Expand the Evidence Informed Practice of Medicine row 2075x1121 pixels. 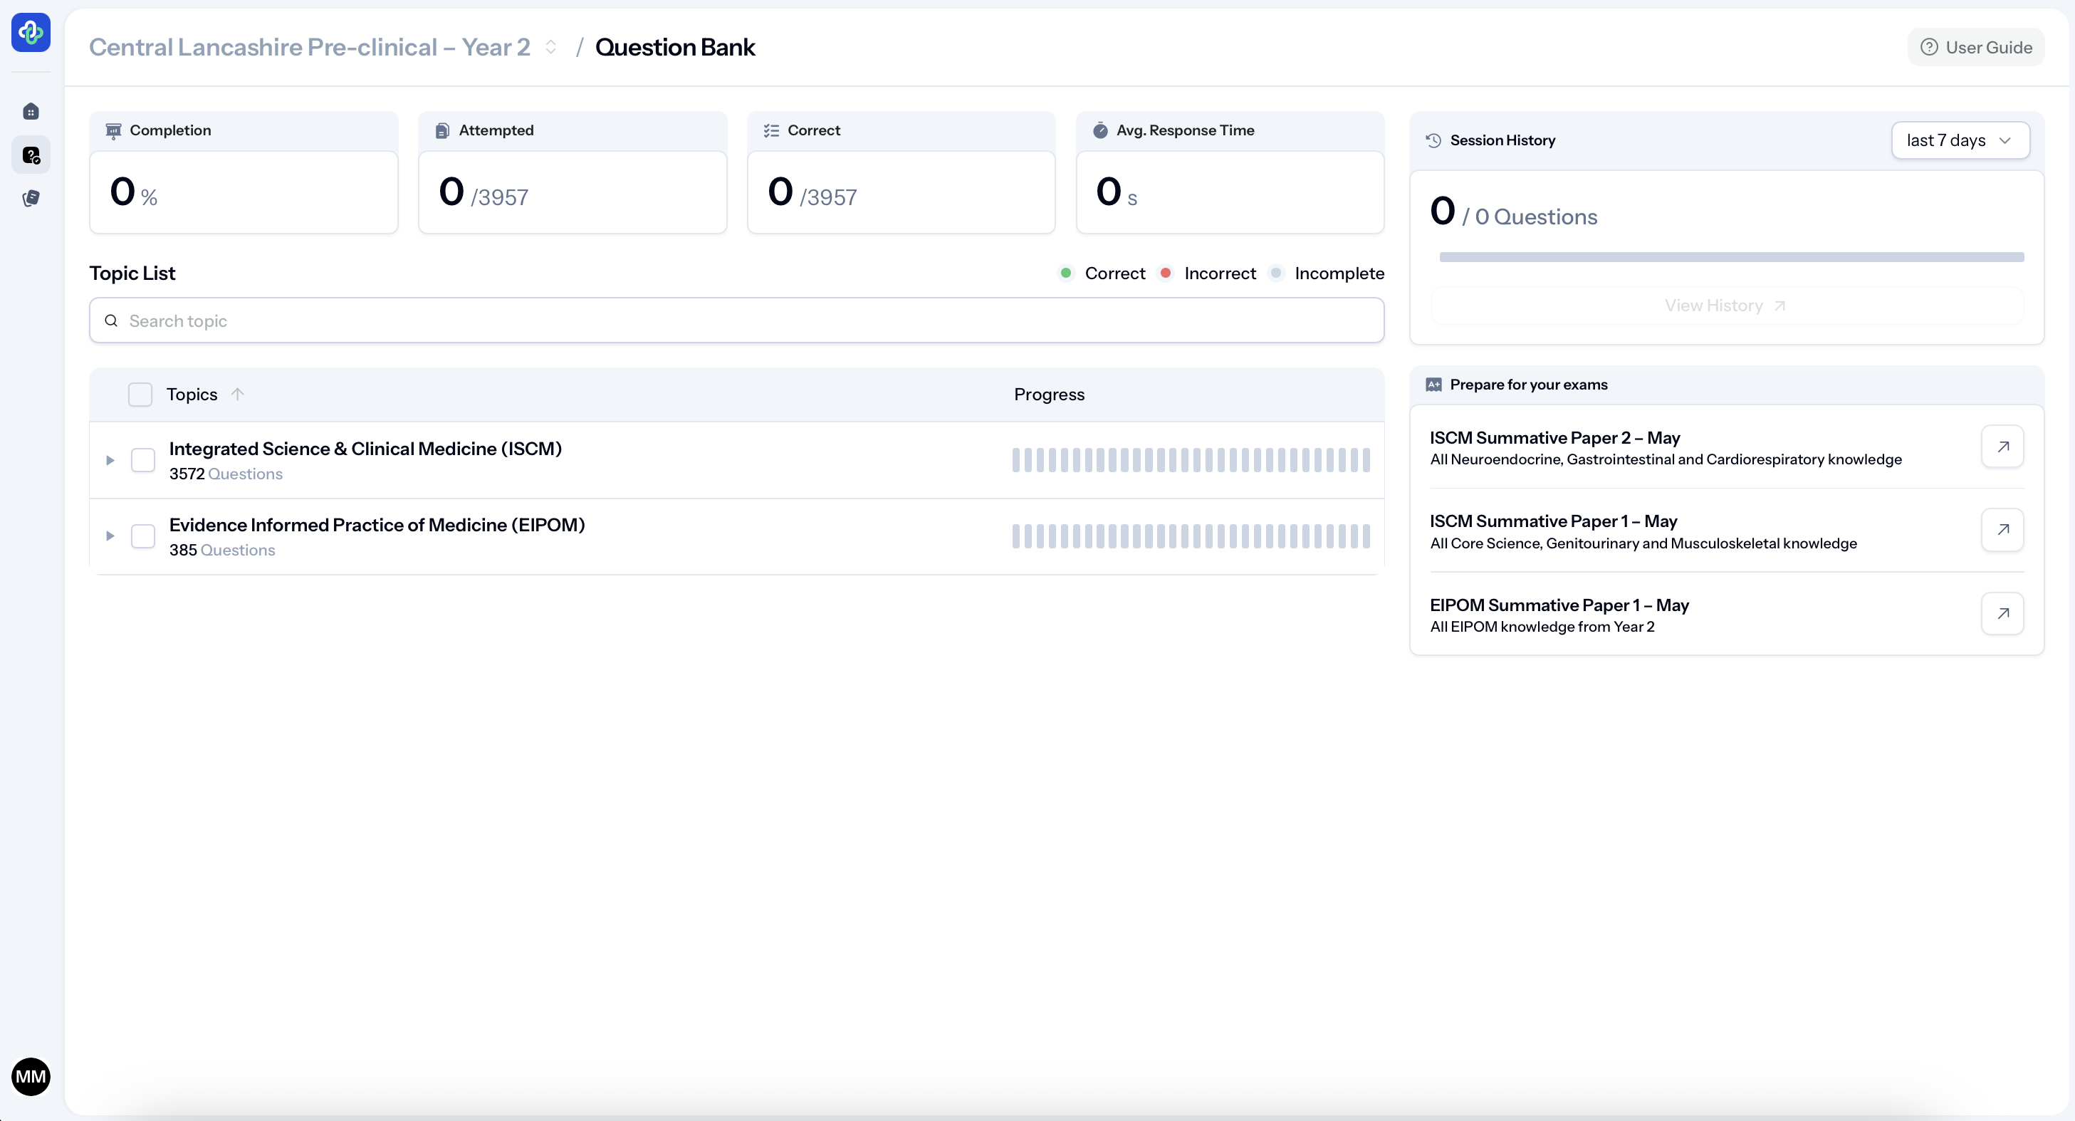pos(110,536)
